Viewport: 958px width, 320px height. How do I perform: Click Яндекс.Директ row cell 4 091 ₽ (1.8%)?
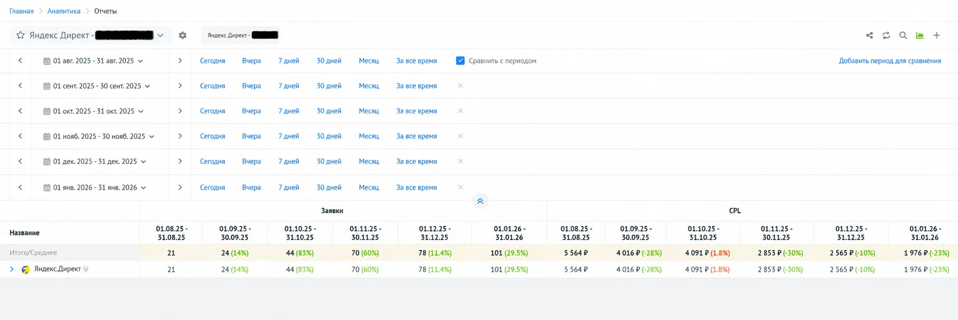[708, 269]
